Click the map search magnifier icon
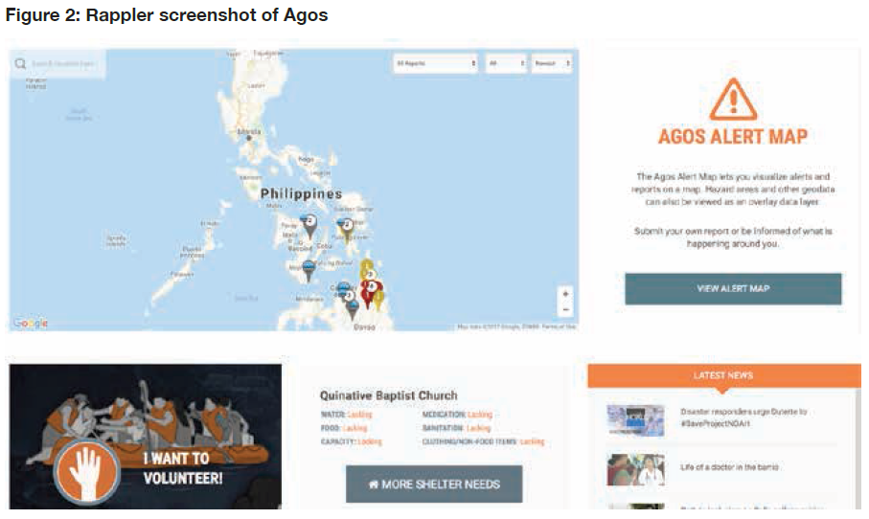This screenshot has width=869, height=519. pyautogui.click(x=20, y=64)
